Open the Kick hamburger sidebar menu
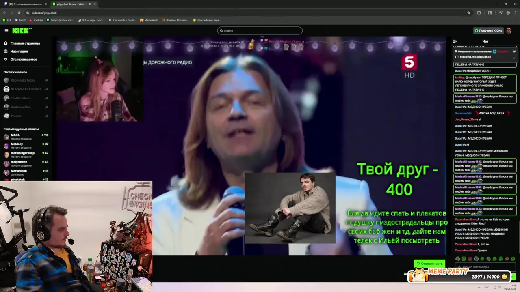 [x=6, y=31]
